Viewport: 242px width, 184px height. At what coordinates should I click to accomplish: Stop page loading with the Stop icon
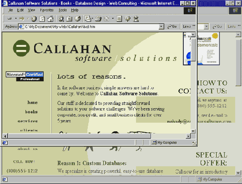click(34, 19)
